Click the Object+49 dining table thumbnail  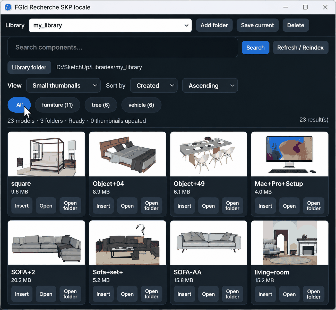click(x=209, y=154)
